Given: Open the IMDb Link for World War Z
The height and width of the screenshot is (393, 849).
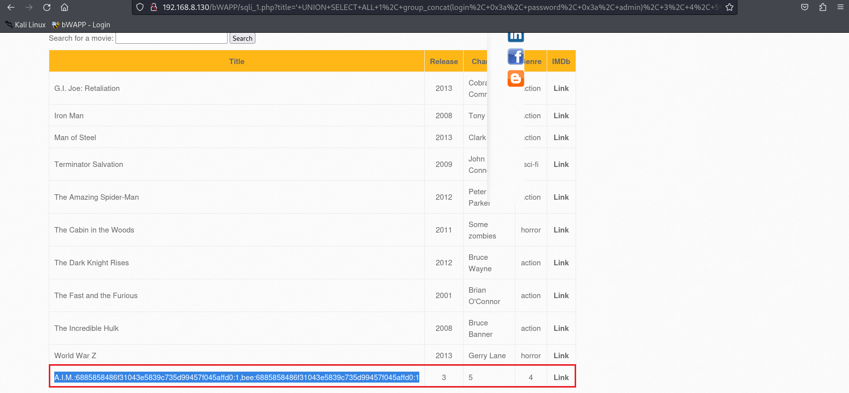Looking at the screenshot, I should coord(561,356).
